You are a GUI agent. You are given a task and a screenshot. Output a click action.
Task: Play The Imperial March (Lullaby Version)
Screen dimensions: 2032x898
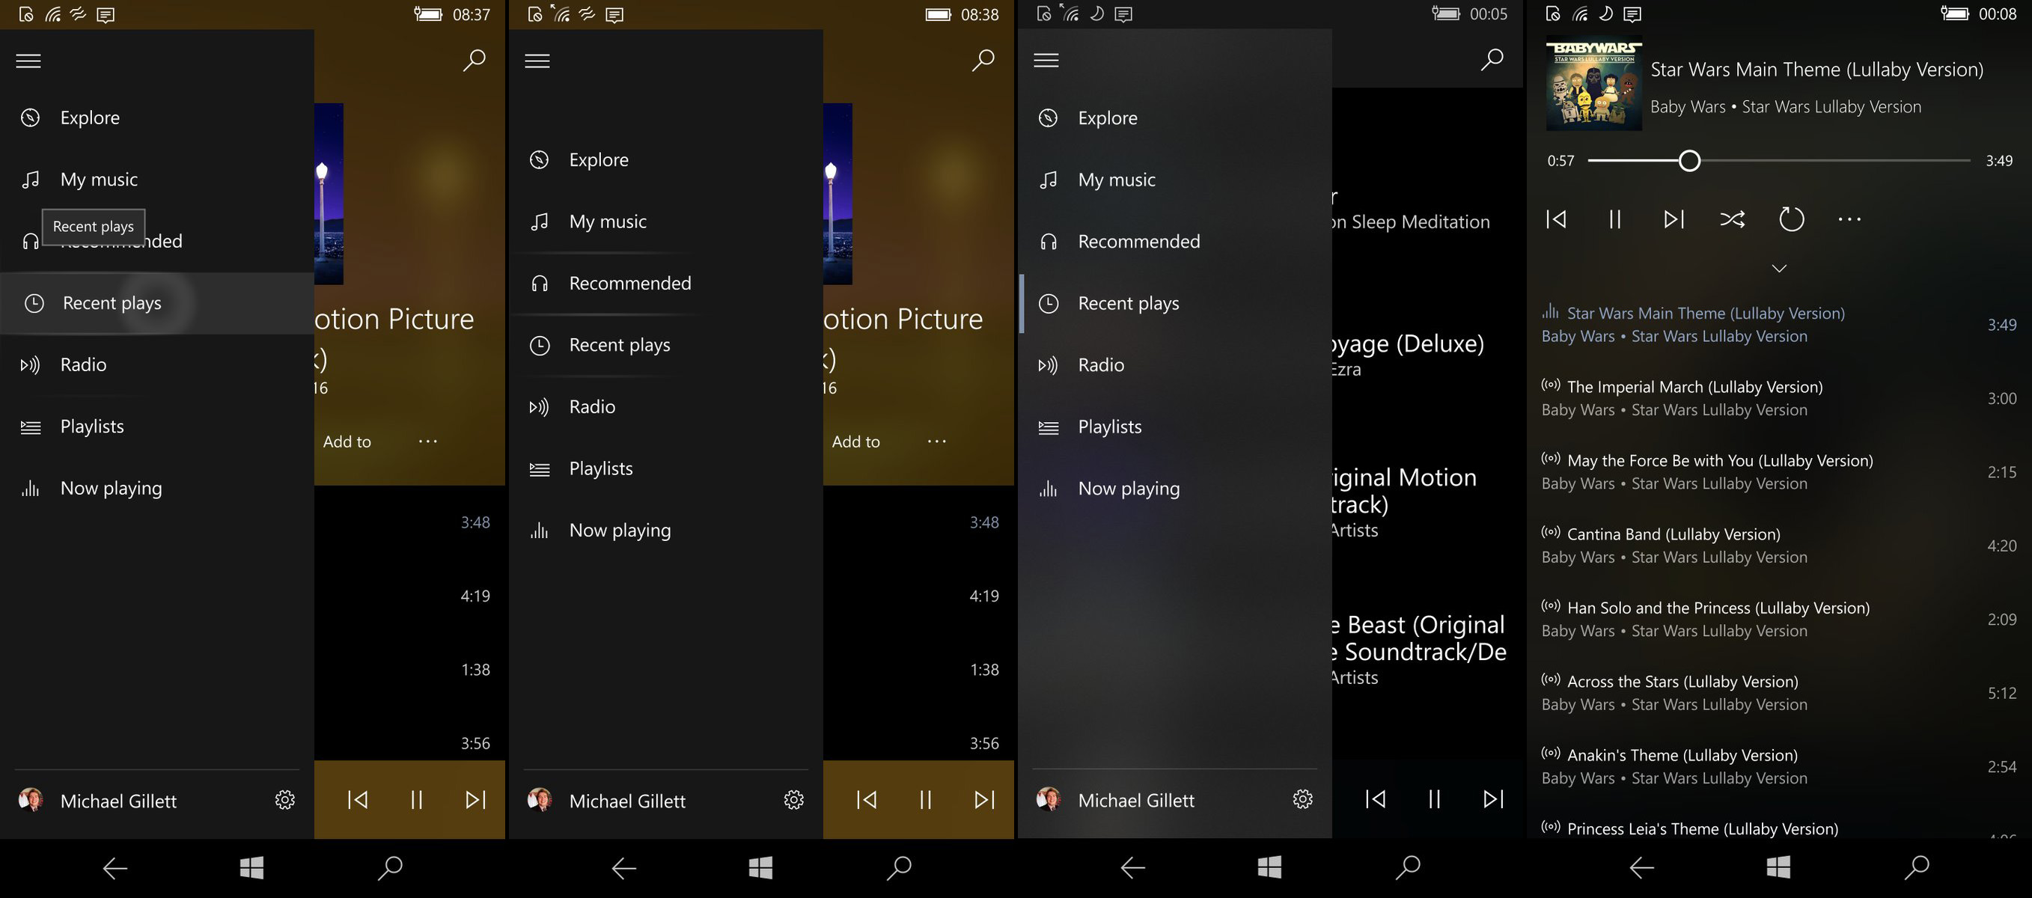tap(1694, 387)
